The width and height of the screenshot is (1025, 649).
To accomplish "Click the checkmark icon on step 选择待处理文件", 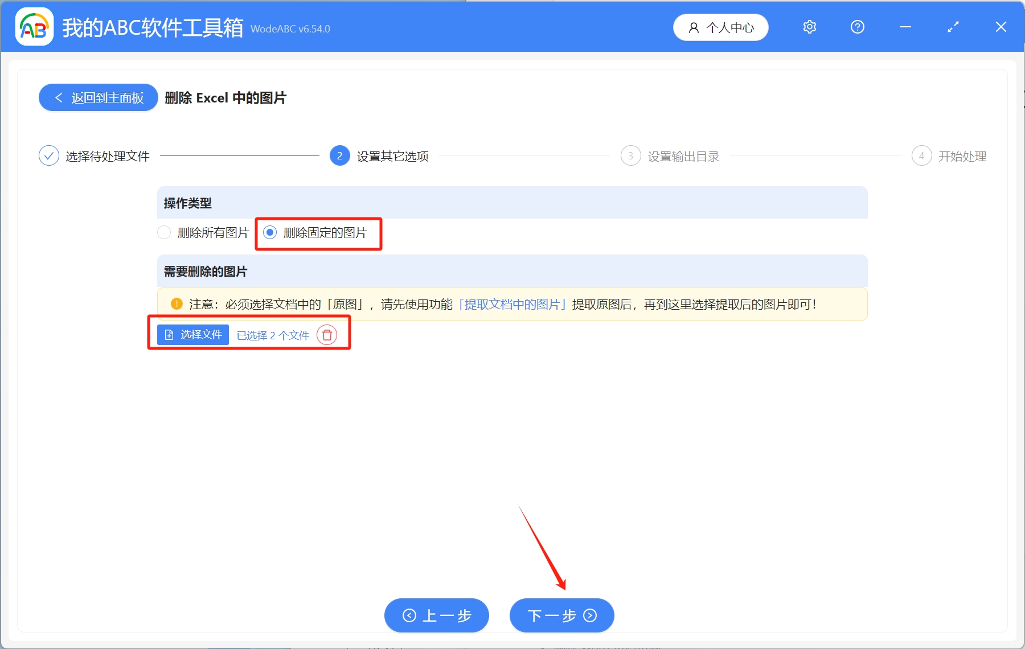I will click(x=49, y=155).
